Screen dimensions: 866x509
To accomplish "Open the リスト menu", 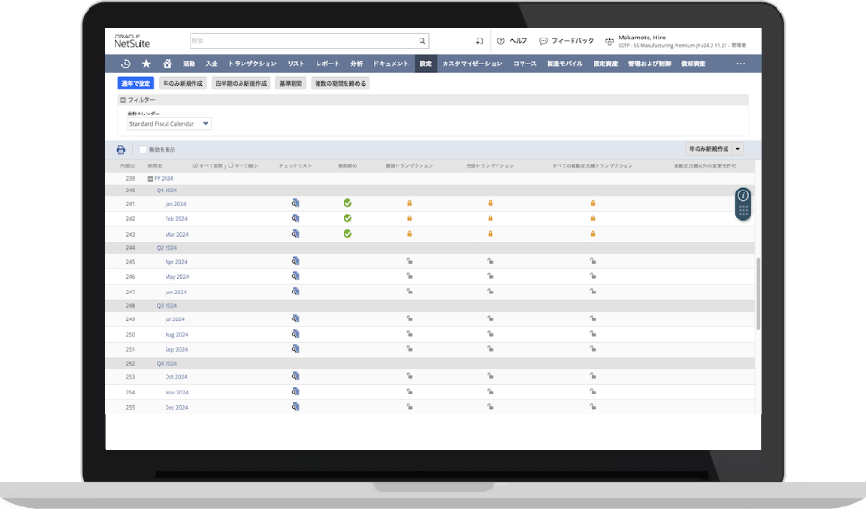I will (x=296, y=64).
